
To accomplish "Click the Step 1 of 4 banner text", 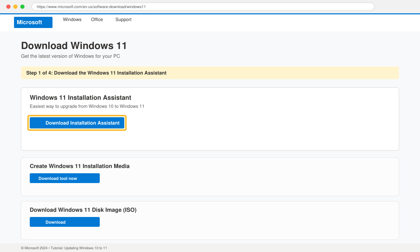I will point(96,73).
